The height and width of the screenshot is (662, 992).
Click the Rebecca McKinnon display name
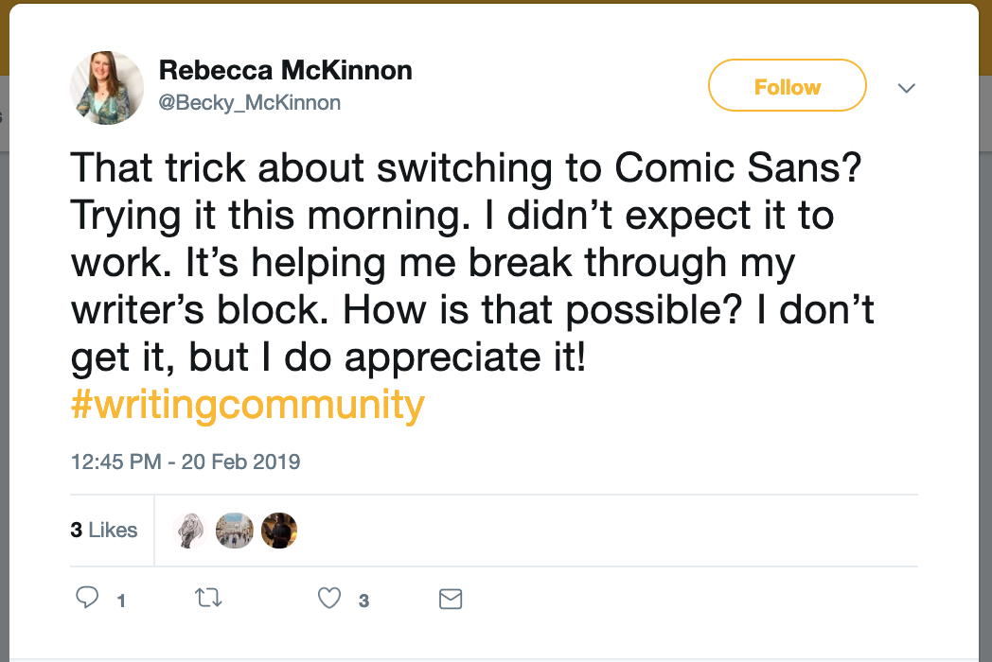[x=285, y=70]
